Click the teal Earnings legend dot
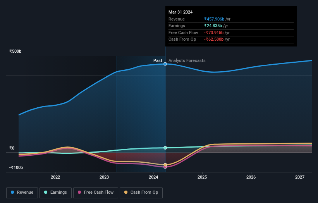Image resolution: width=318 pixels, height=203 pixels. pos(46,192)
